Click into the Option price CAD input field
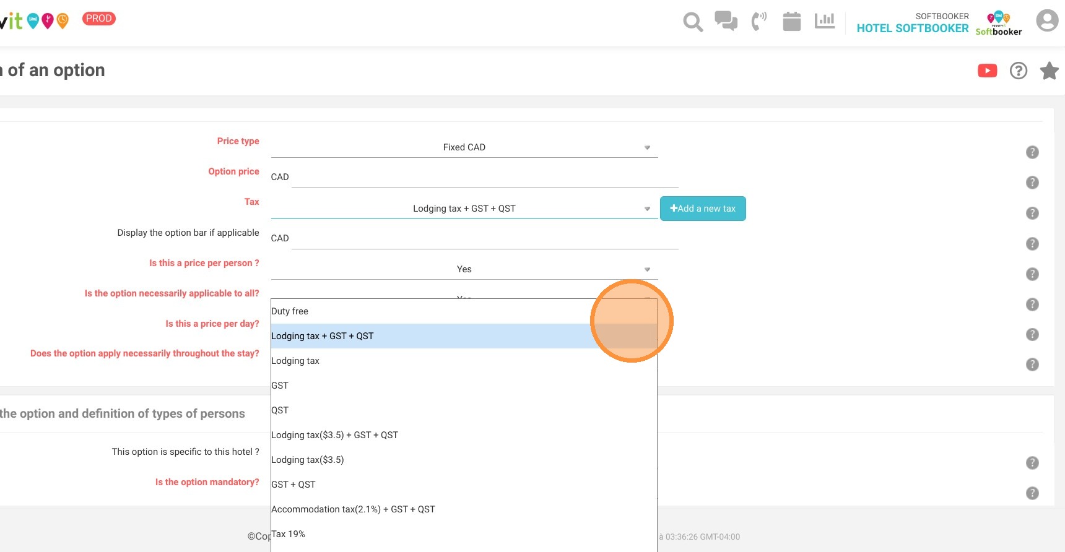1065x552 pixels. click(x=485, y=177)
